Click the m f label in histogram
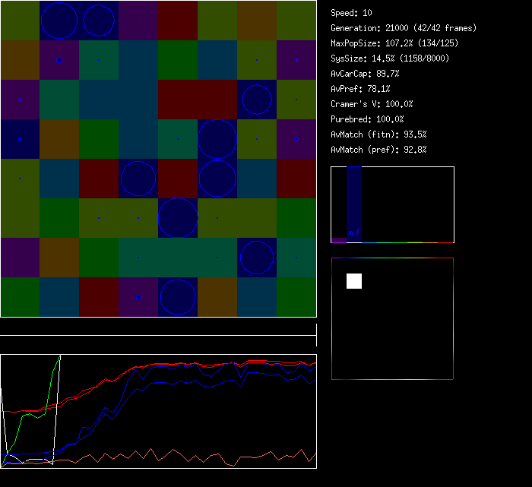This screenshot has width=532, height=487. 353,232
